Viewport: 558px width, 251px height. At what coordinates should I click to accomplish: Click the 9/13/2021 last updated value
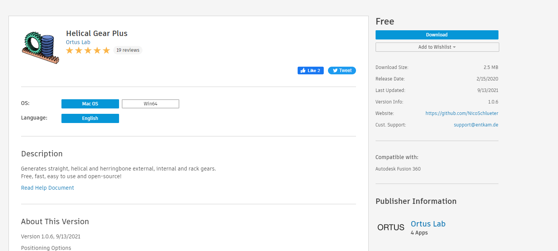pos(487,90)
